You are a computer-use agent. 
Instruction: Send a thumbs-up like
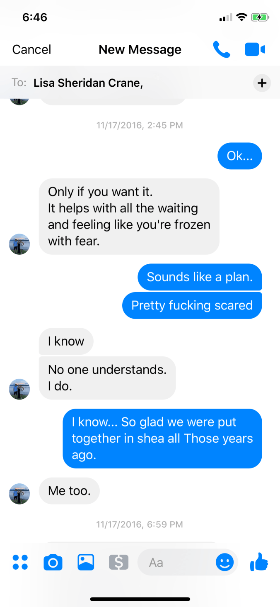tap(259, 562)
